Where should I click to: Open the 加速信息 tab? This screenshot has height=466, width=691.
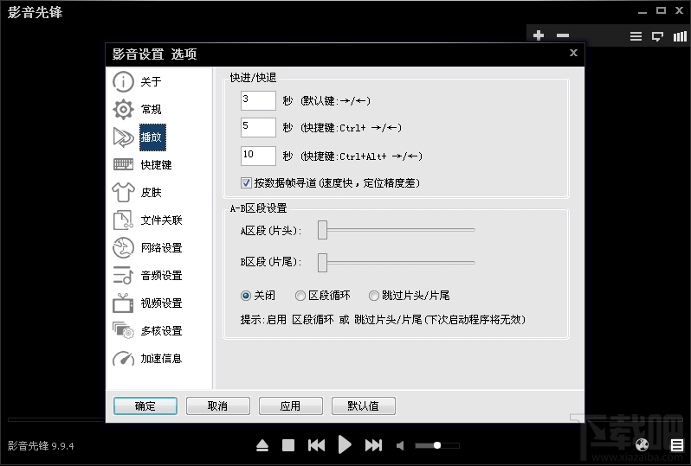point(161,359)
